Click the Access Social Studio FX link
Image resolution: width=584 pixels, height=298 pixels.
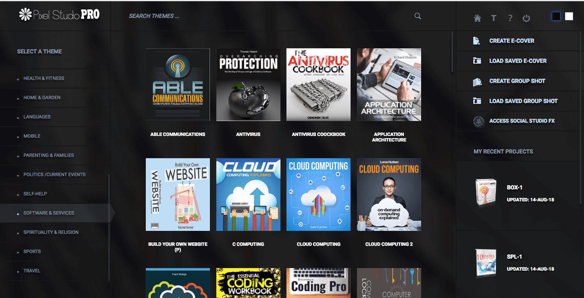pyautogui.click(x=522, y=121)
